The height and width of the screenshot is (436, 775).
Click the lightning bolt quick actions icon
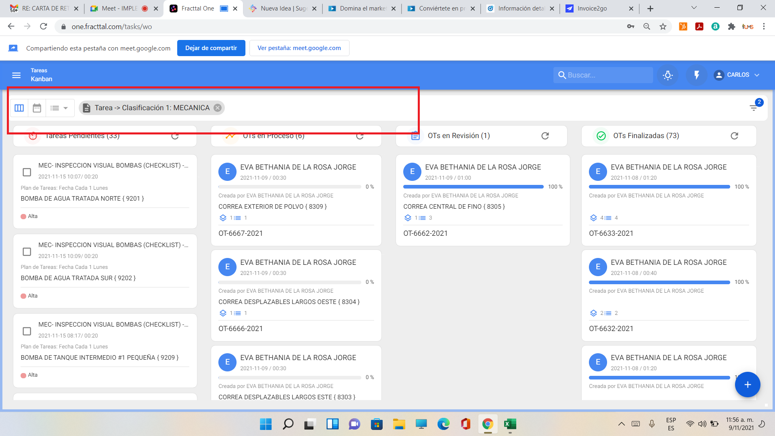click(x=696, y=75)
